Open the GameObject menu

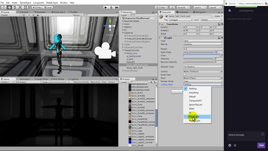26,3
